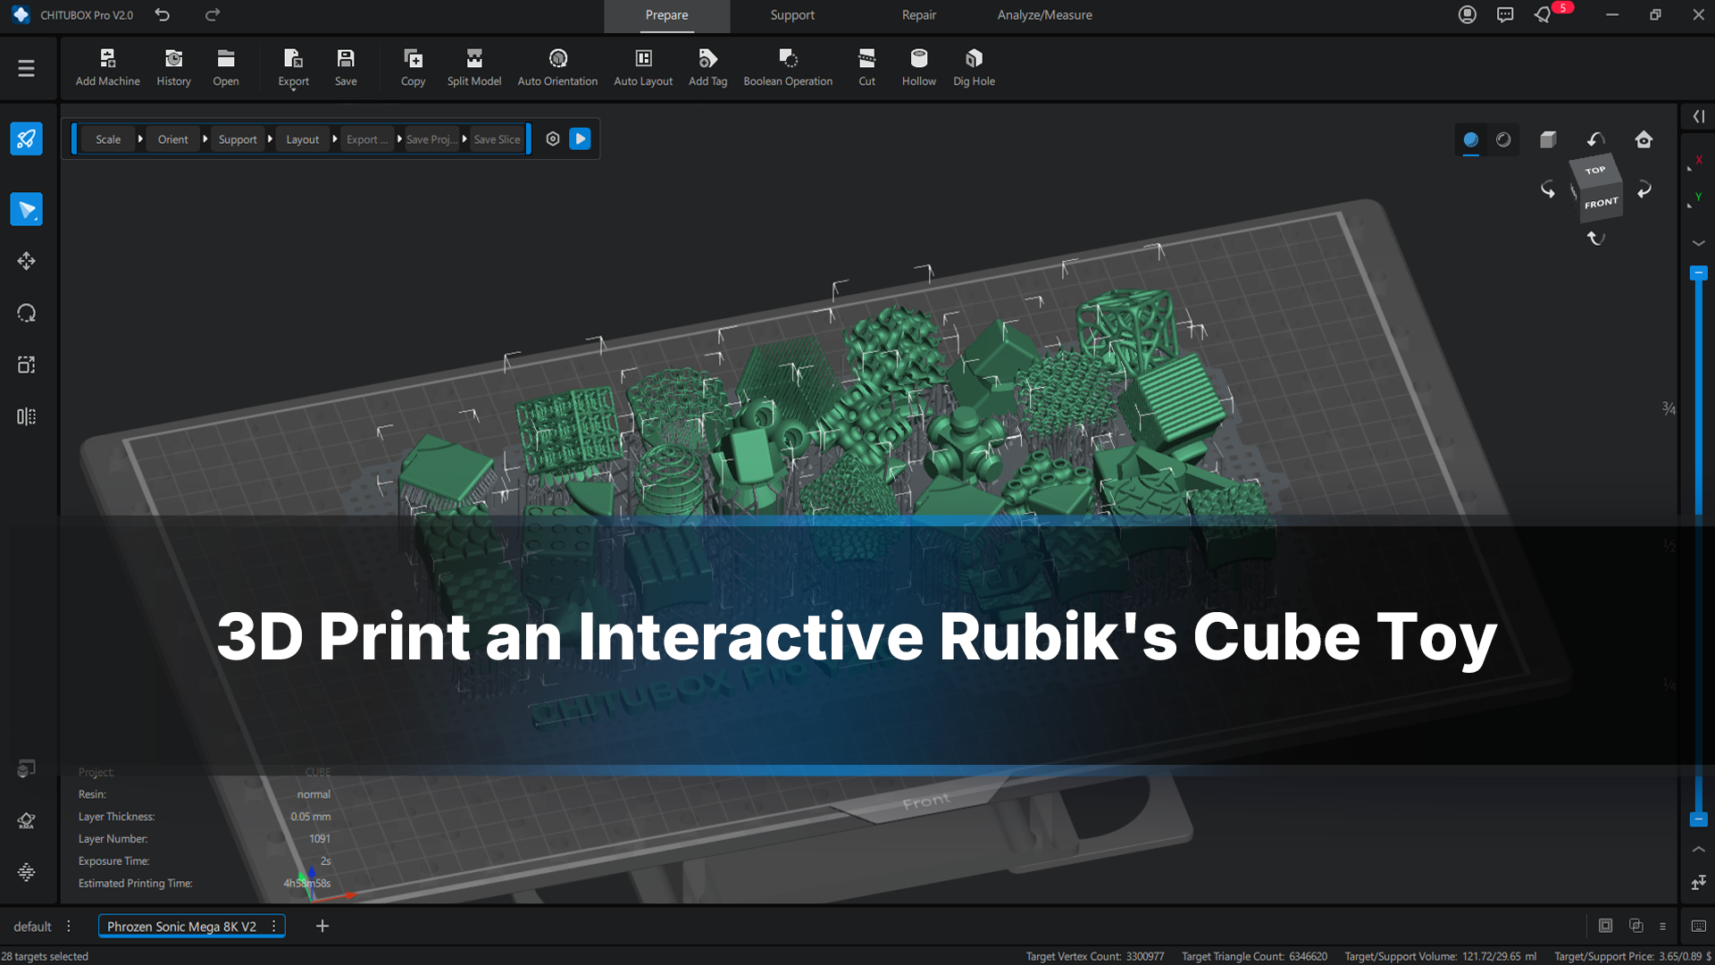Toggle solid shading view mode
Image resolution: width=1715 pixels, height=965 pixels.
click(x=1470, y=139)
